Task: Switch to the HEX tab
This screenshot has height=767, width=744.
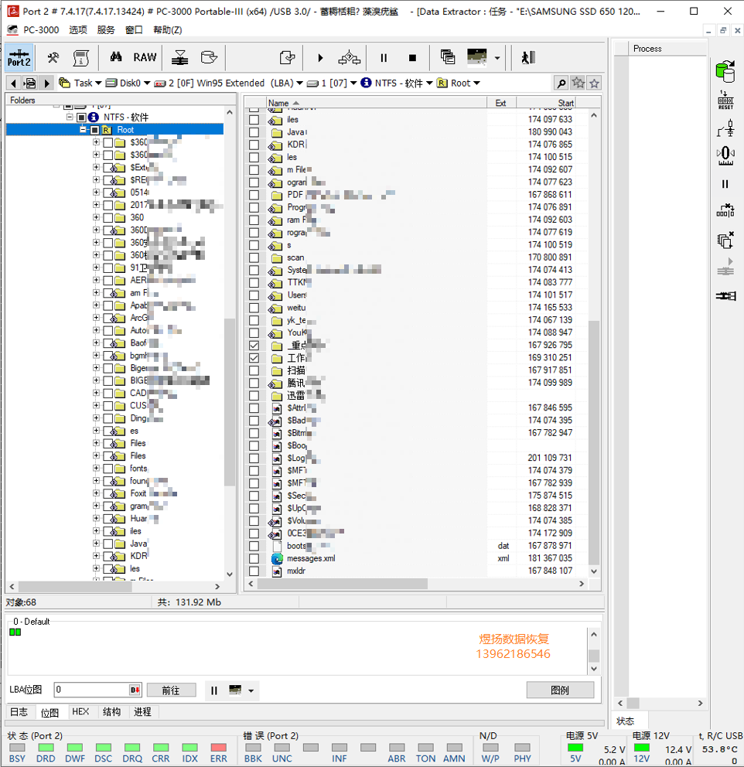Action: pos(80,712)
